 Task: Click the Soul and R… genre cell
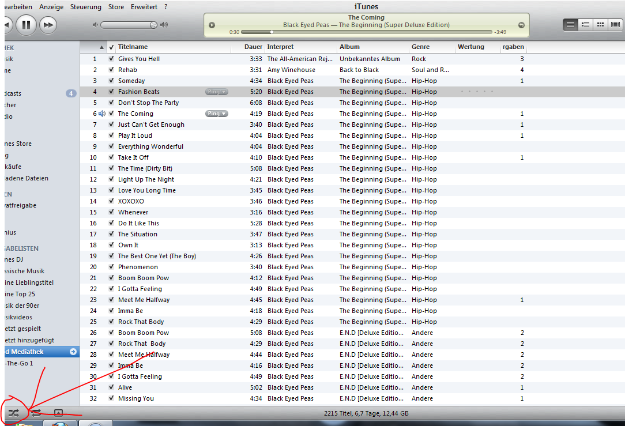coord(431,70)
